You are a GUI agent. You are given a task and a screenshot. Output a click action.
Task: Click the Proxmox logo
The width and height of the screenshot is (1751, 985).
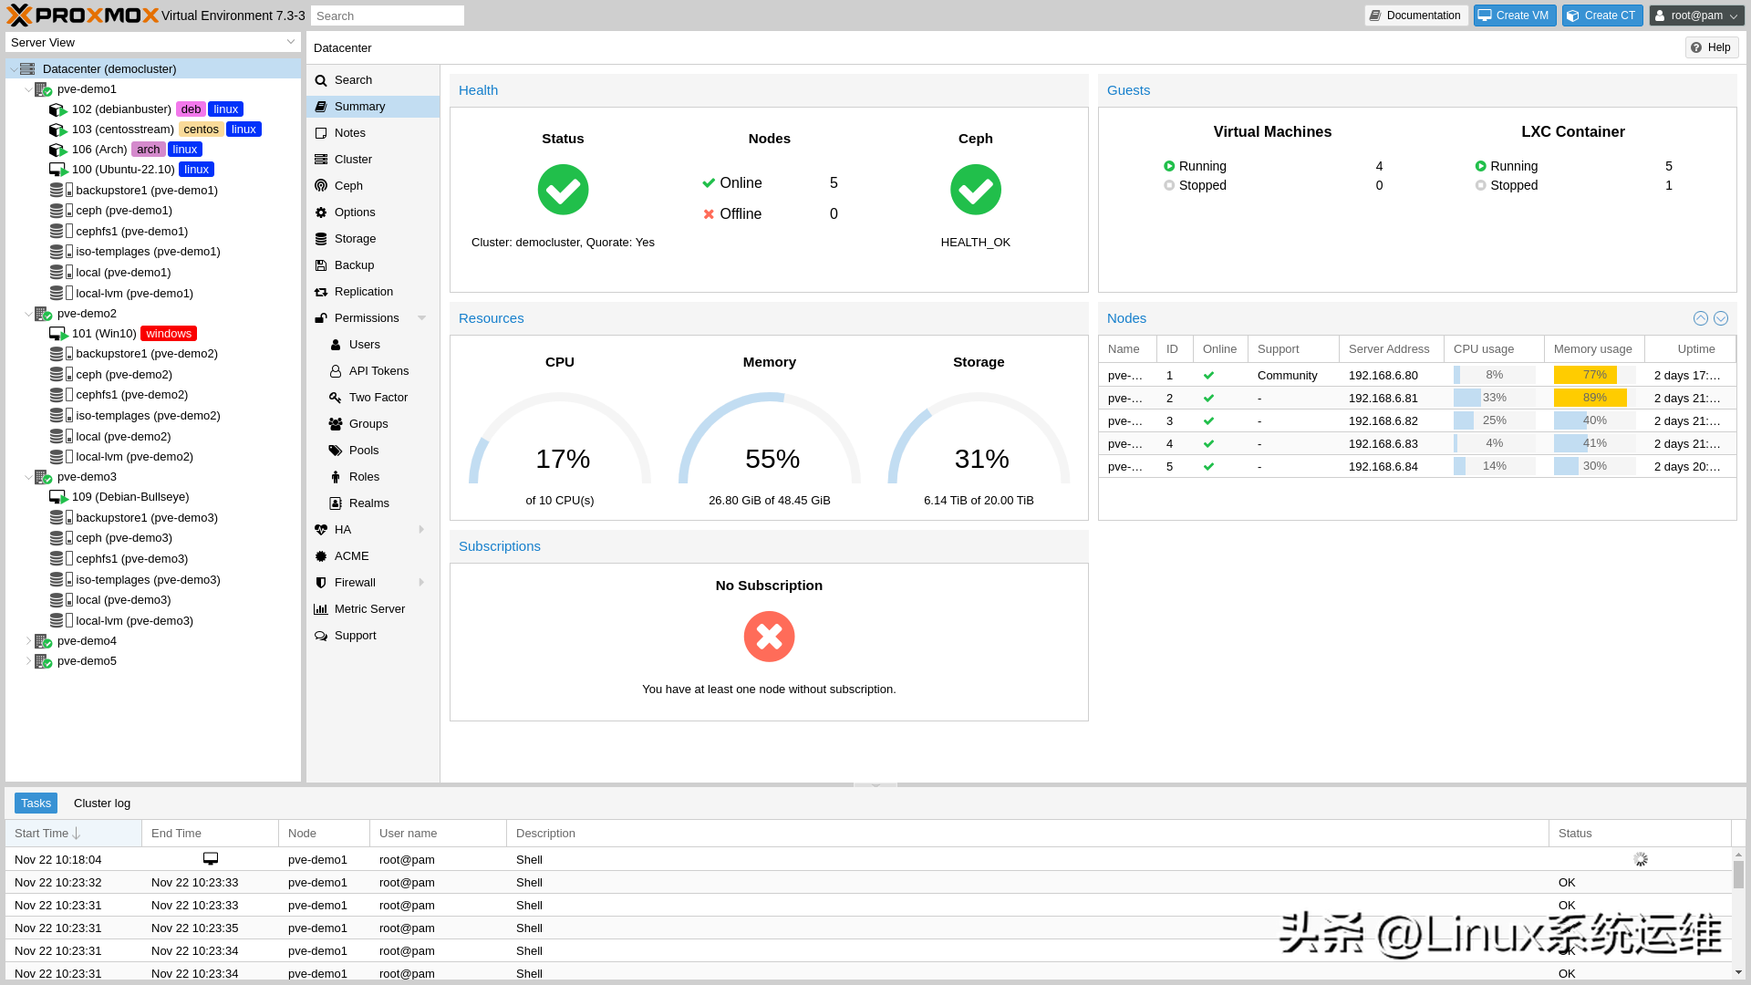click(x=82, y=15)
